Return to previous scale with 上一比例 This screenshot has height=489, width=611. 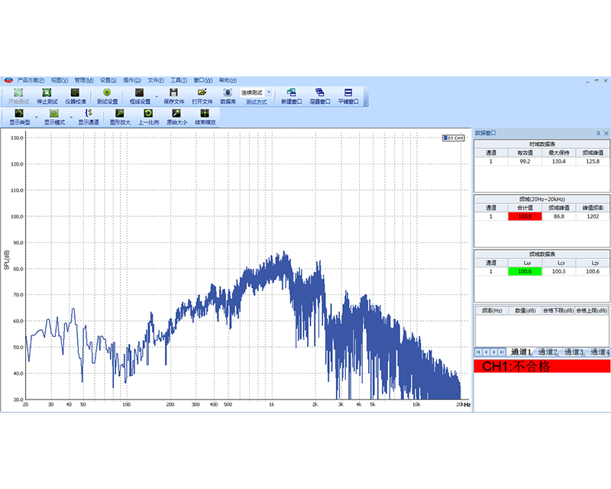click(148, 117)
